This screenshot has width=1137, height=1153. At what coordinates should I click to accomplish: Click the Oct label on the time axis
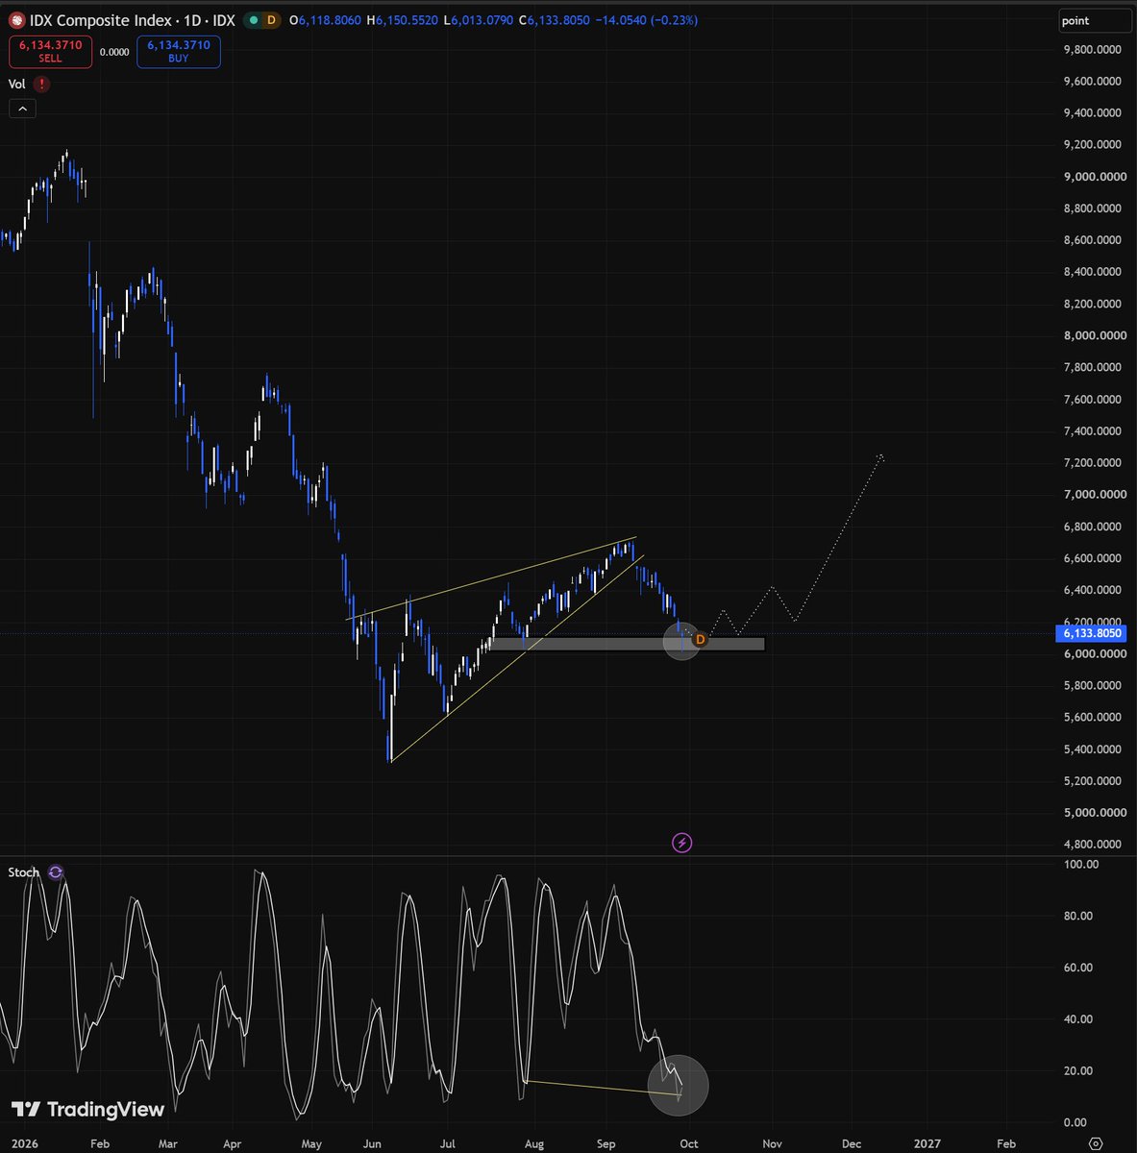[x=689, y=1144]
